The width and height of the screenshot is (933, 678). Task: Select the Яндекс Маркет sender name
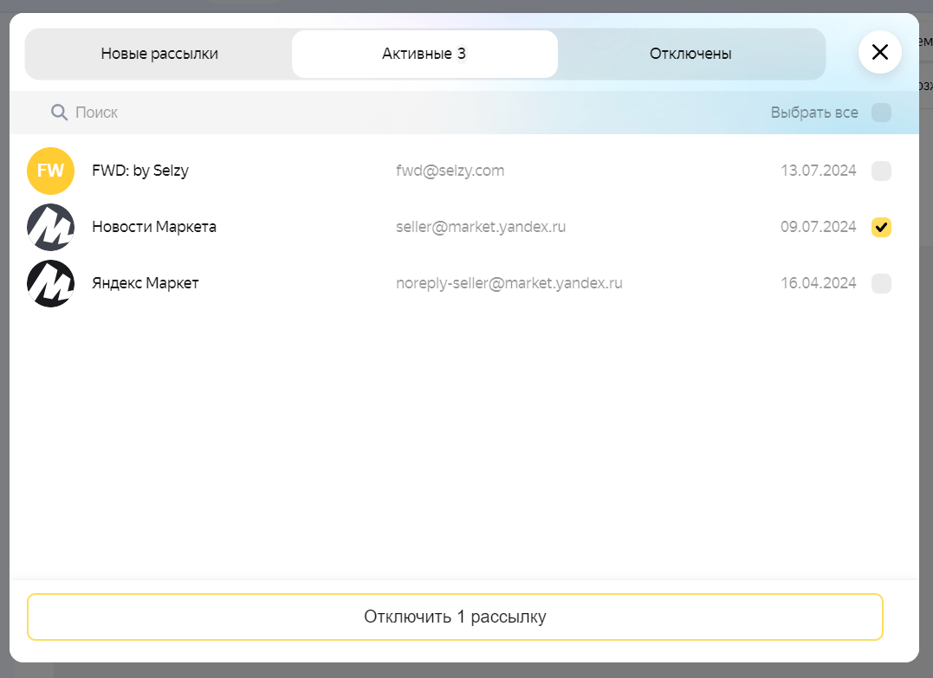coord(146,283)
